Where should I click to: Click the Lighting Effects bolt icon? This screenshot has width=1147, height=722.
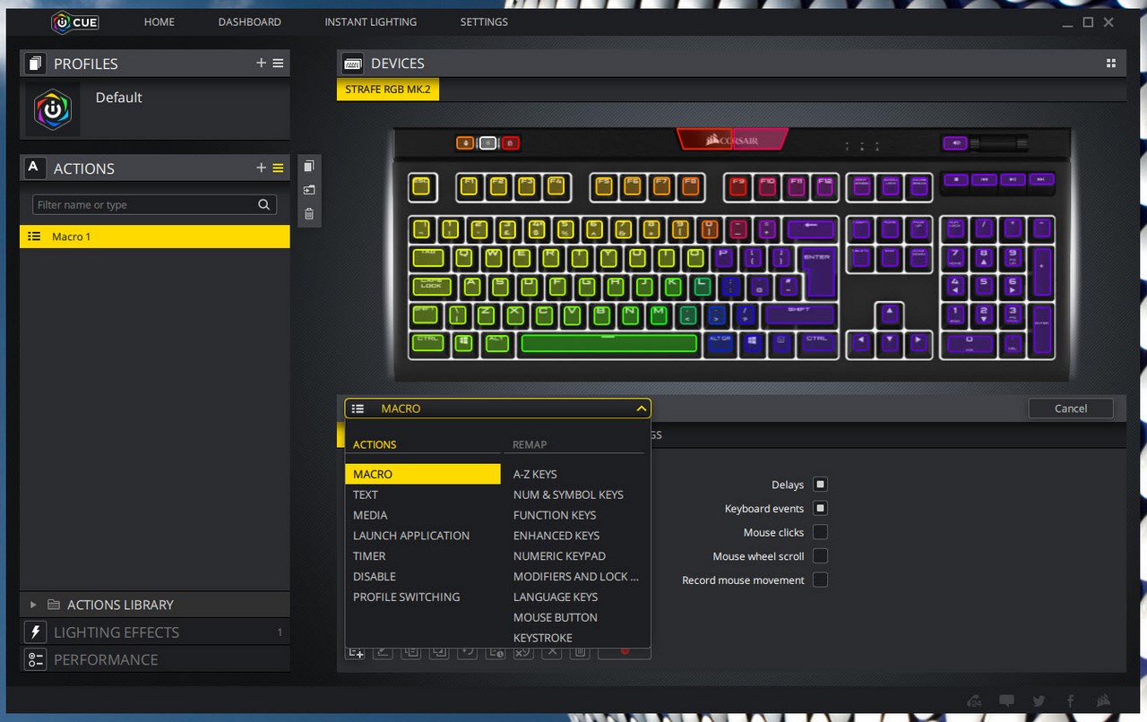point(36,632)
